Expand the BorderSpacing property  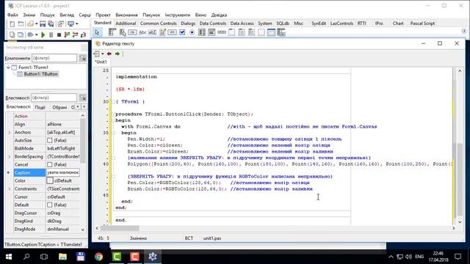[x=10, y=156]
